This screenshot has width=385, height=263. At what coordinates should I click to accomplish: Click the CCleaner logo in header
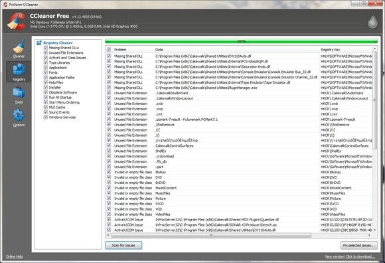[17, 22]
